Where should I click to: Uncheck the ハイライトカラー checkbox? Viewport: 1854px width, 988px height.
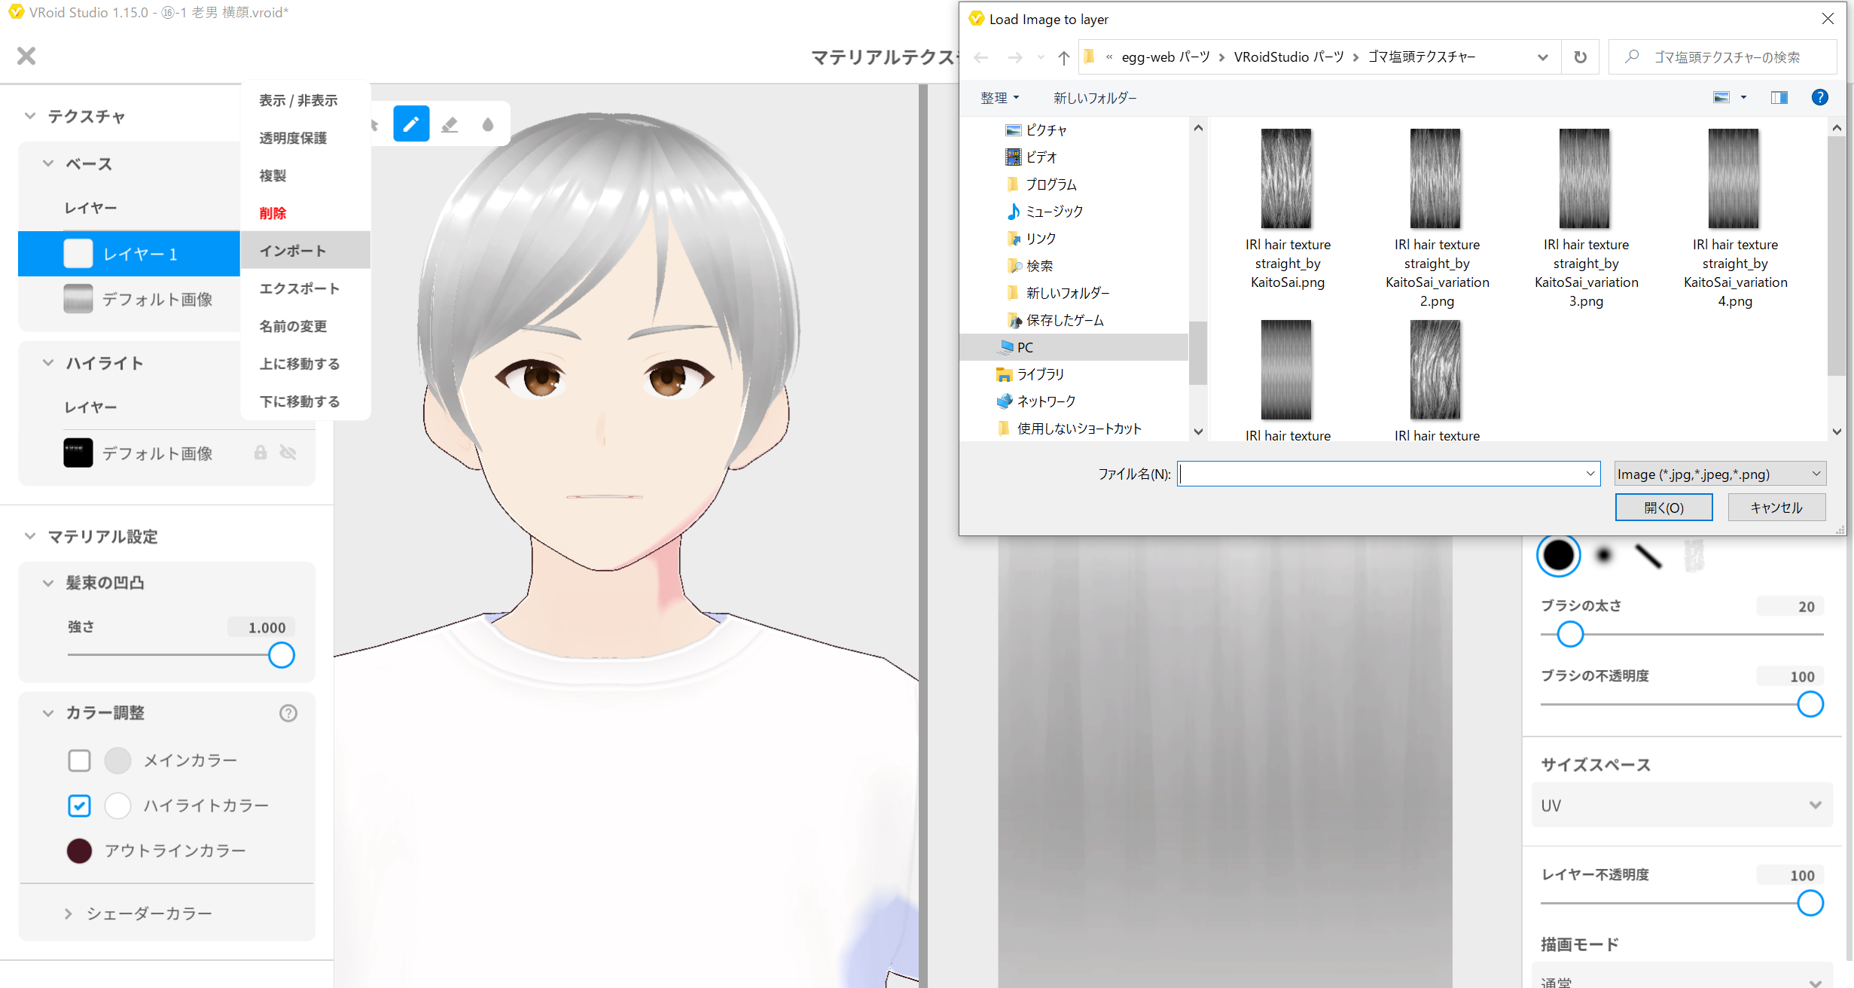(79, 806)
